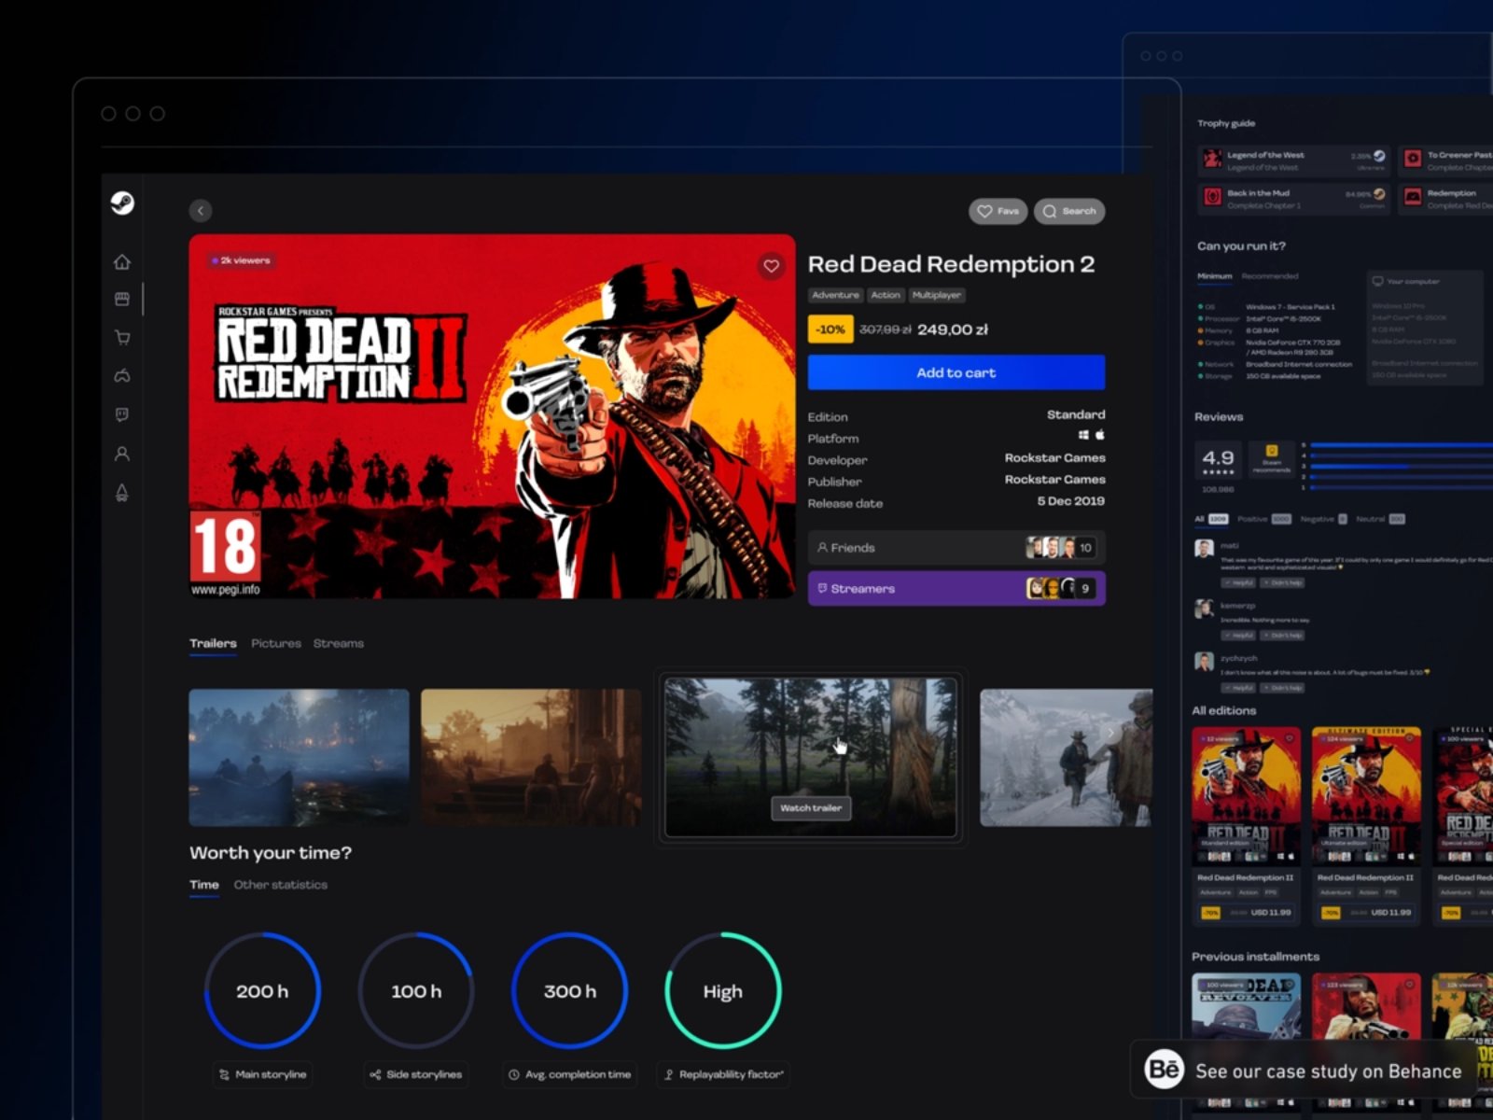Click the 4.9 rating score box
Screen dimensions: 1493x1120
[x=1218, y=462]
